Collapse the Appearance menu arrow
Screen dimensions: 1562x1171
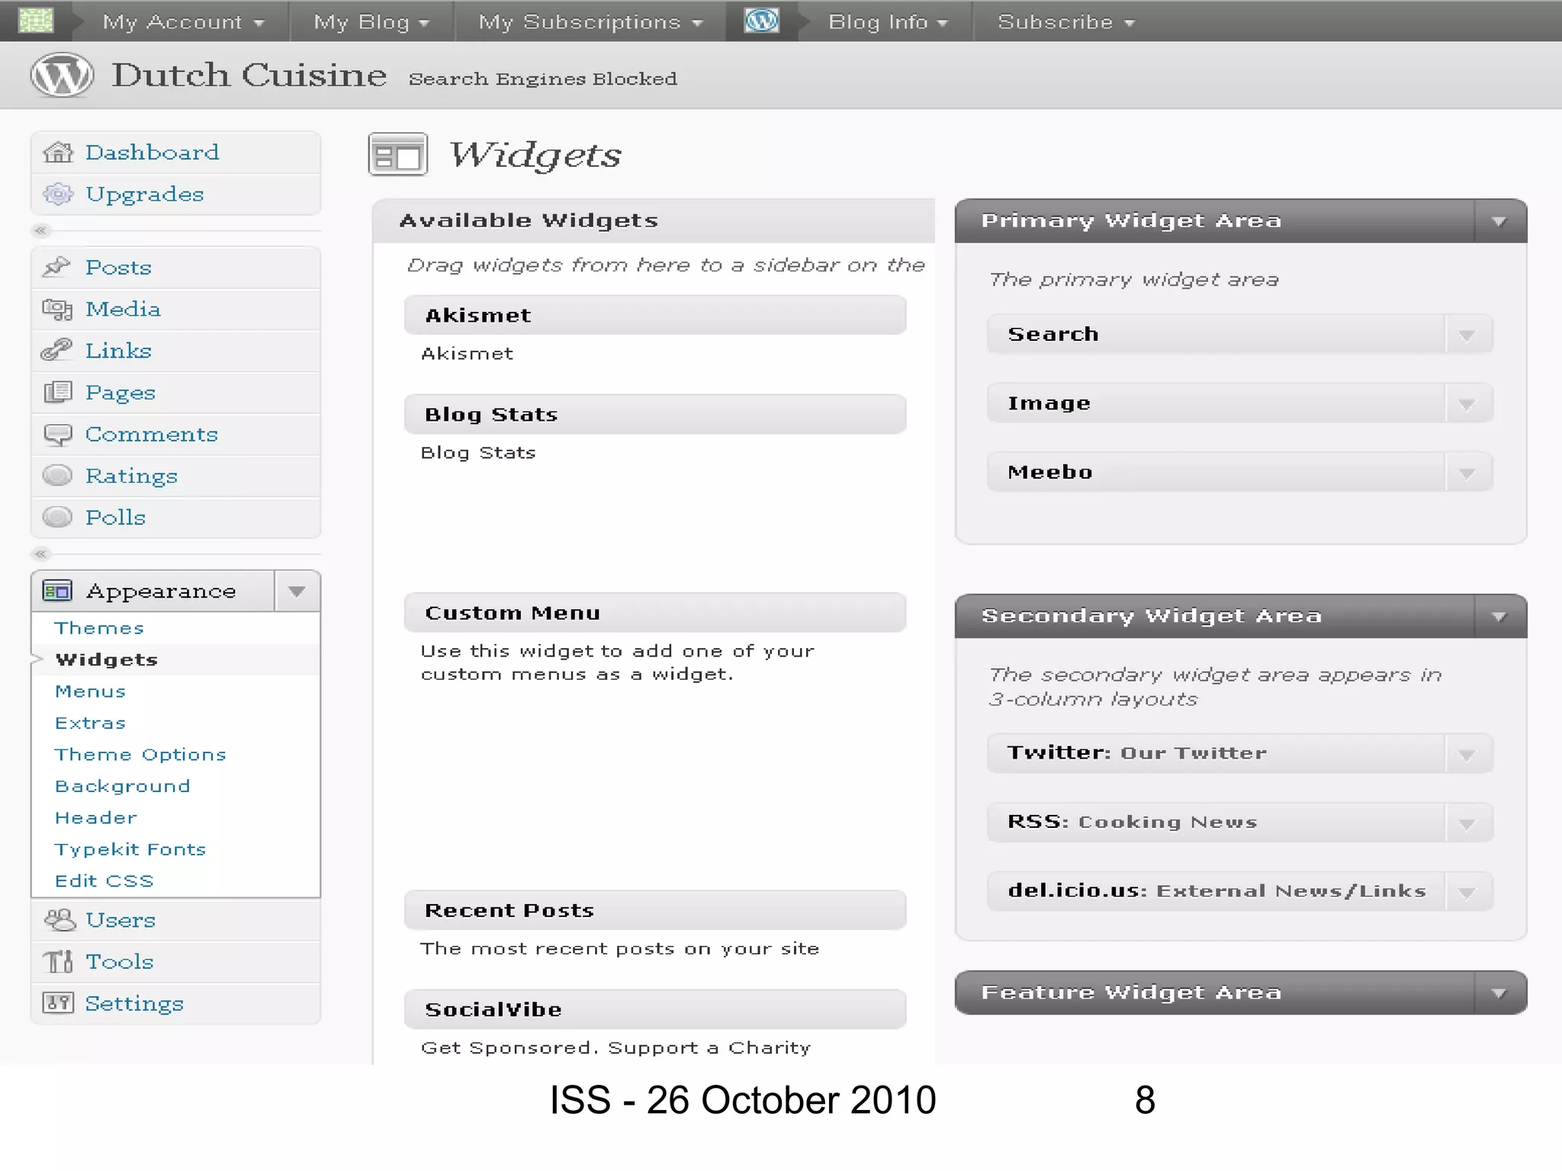[297, 592]
